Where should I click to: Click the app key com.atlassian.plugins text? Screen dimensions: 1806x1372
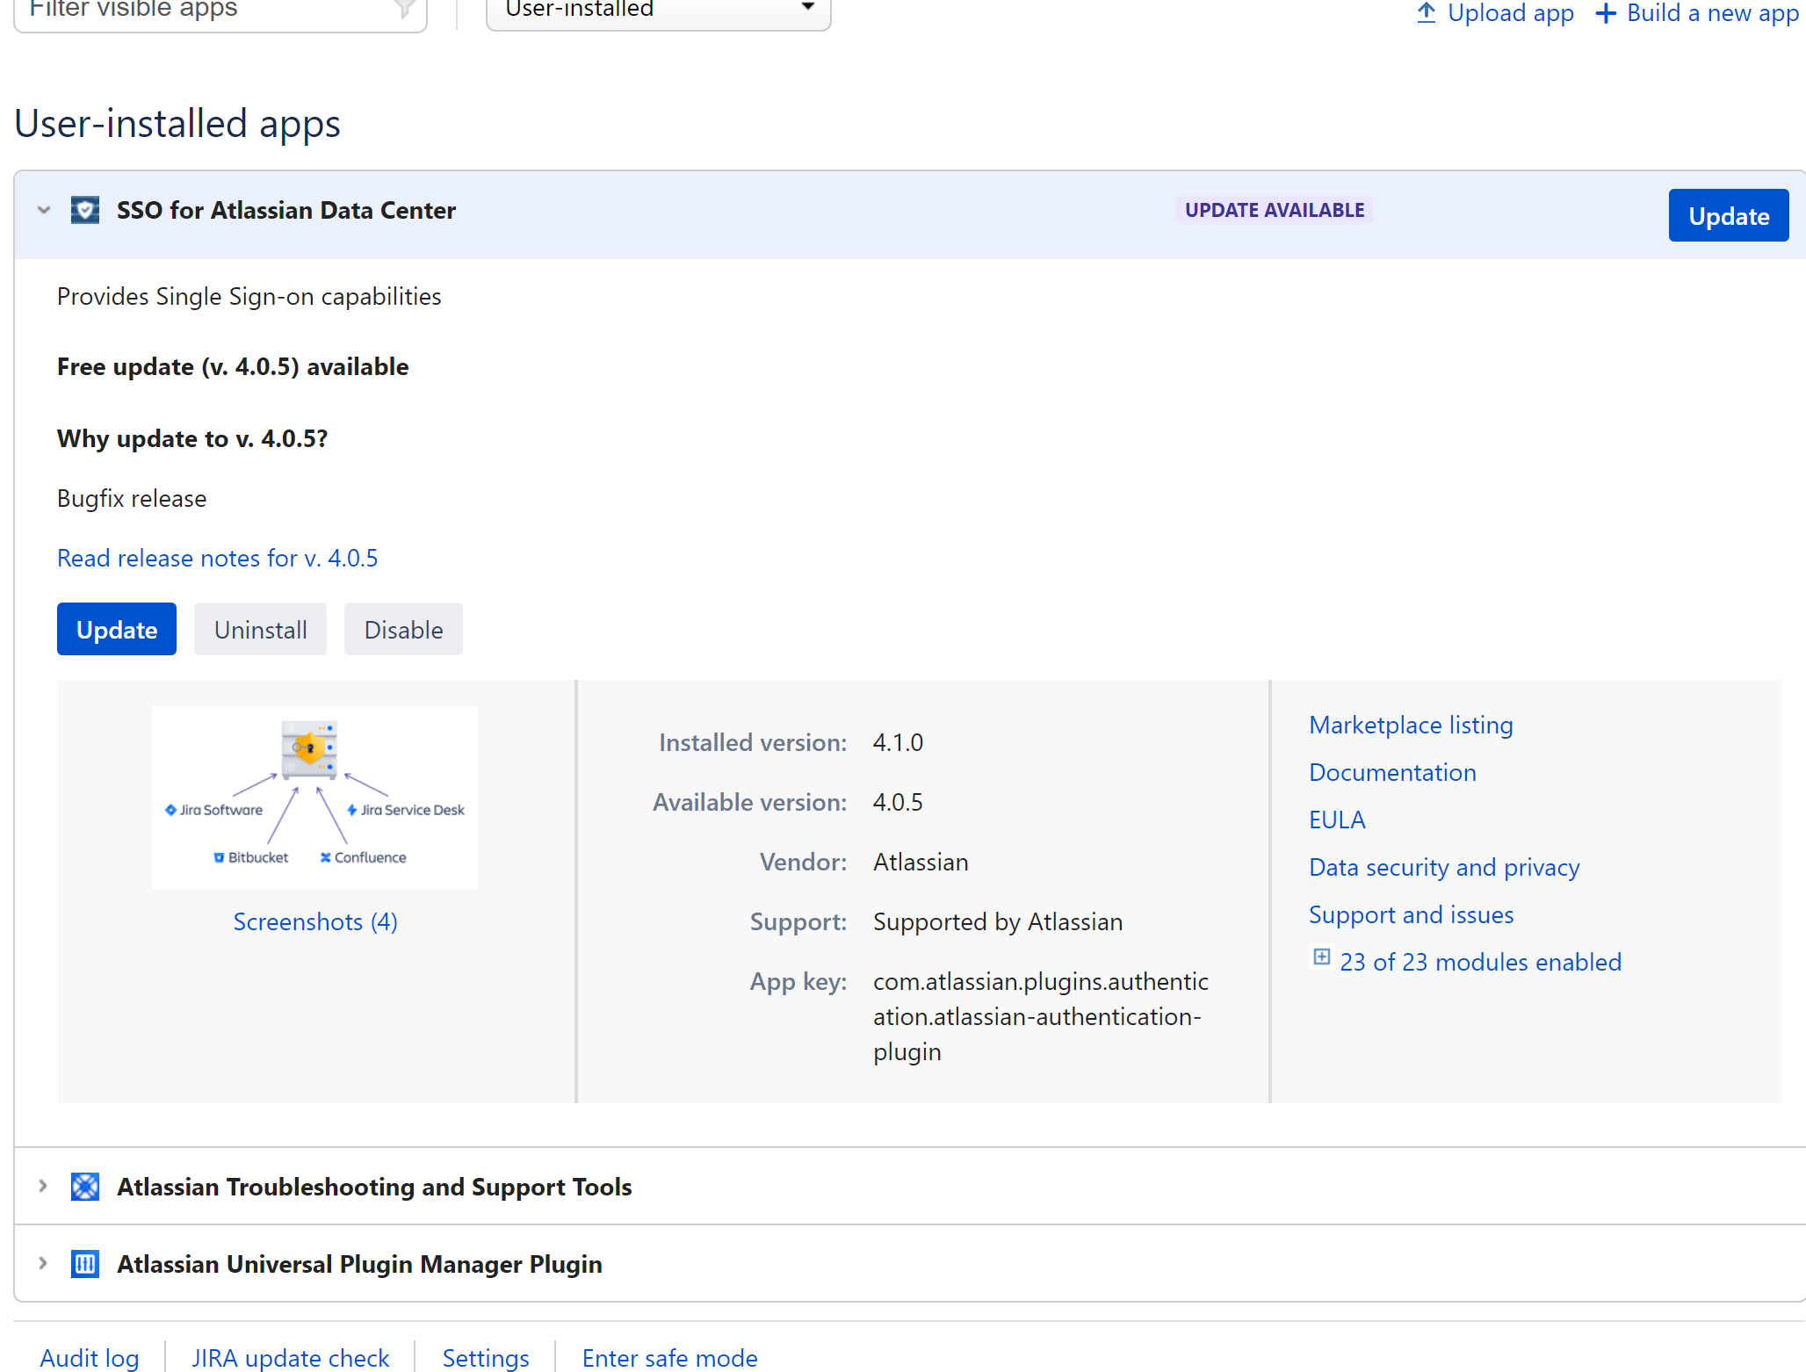(1041, 1016)
